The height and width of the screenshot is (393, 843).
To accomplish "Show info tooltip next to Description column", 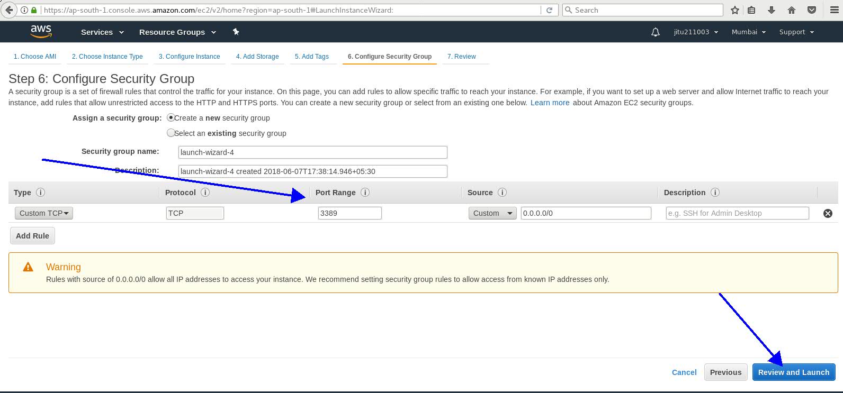I will (715, 193).
